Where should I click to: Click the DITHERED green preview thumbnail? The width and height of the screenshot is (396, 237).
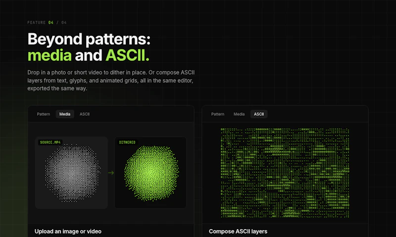tap(150, 173)
